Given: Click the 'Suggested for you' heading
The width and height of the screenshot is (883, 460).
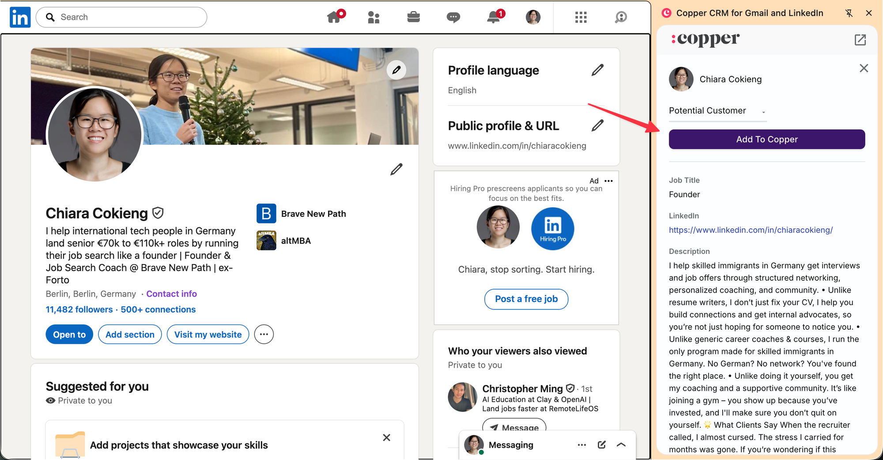Looking at the screenshot, I should click(x=97, y=387).
